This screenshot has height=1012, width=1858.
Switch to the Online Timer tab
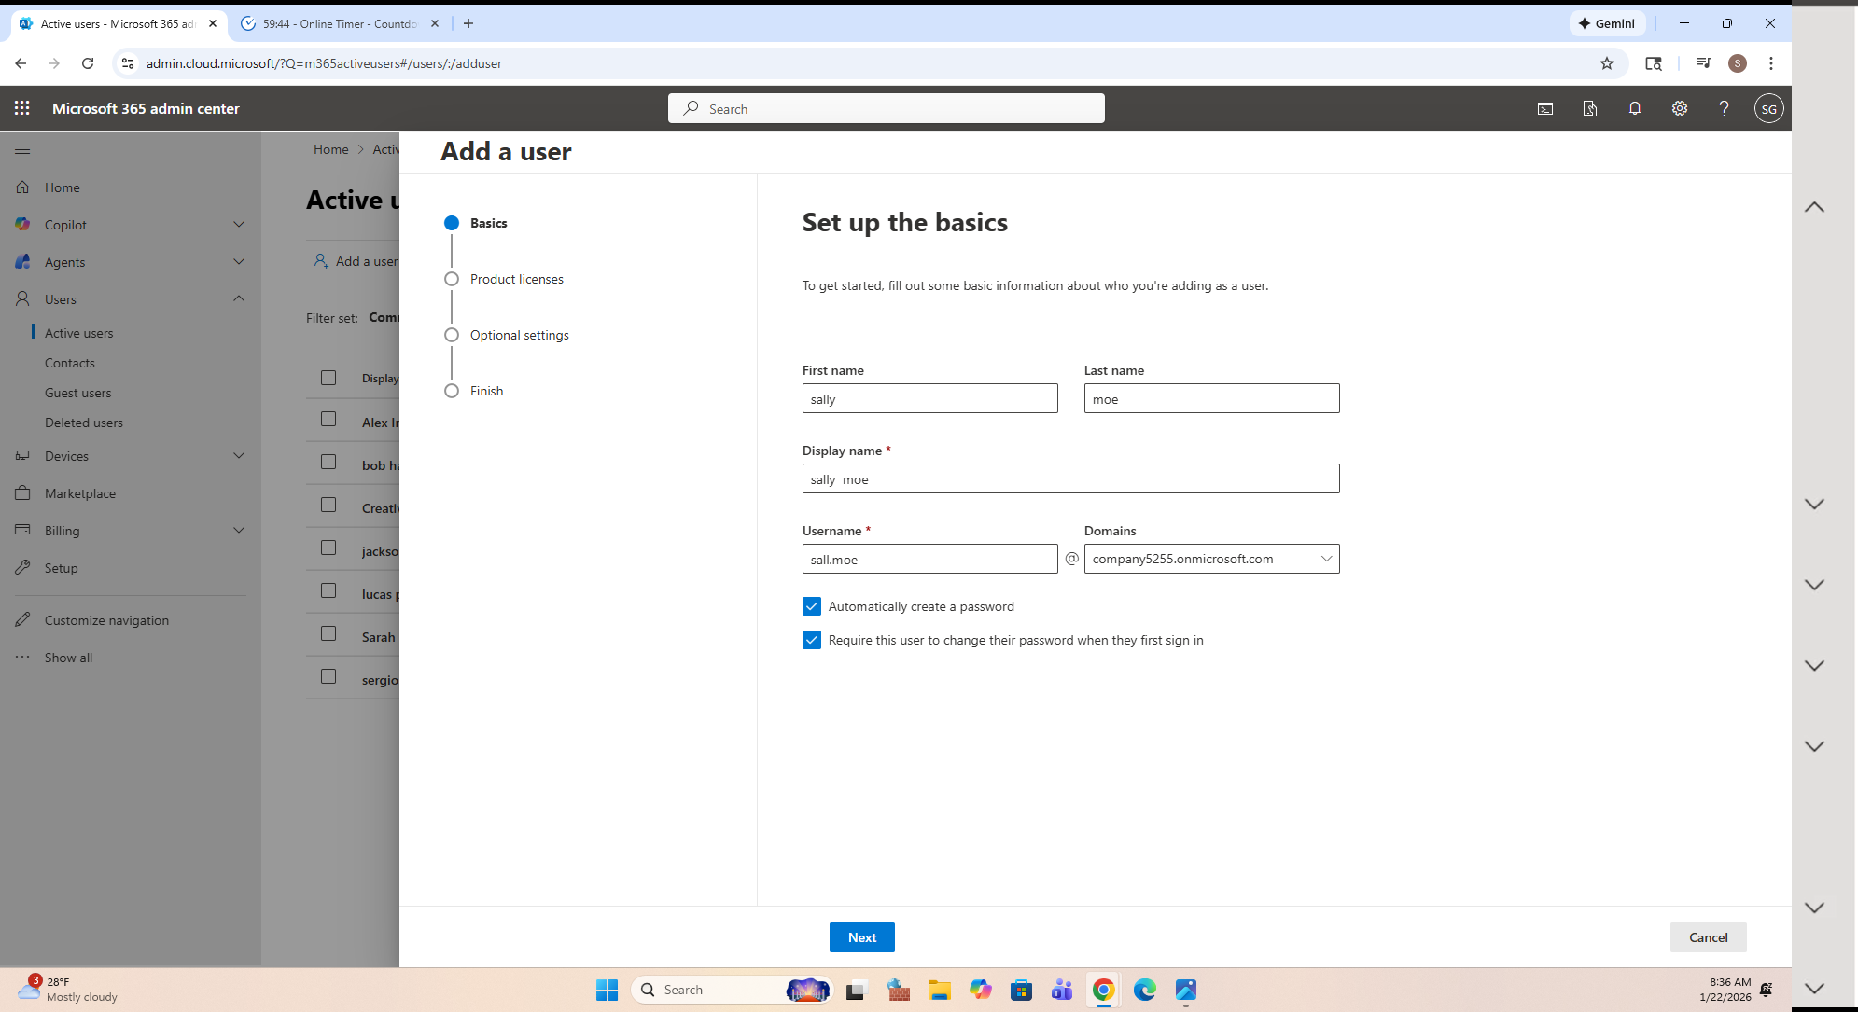[339, 24]
